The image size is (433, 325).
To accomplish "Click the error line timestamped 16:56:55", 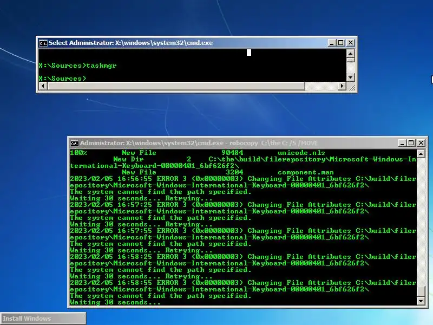I will (x=243, y=179).
